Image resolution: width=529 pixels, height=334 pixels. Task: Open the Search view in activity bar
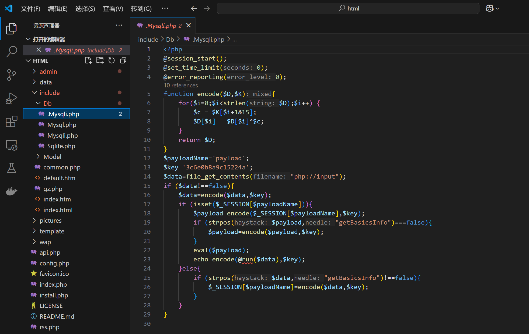point(11,51)
